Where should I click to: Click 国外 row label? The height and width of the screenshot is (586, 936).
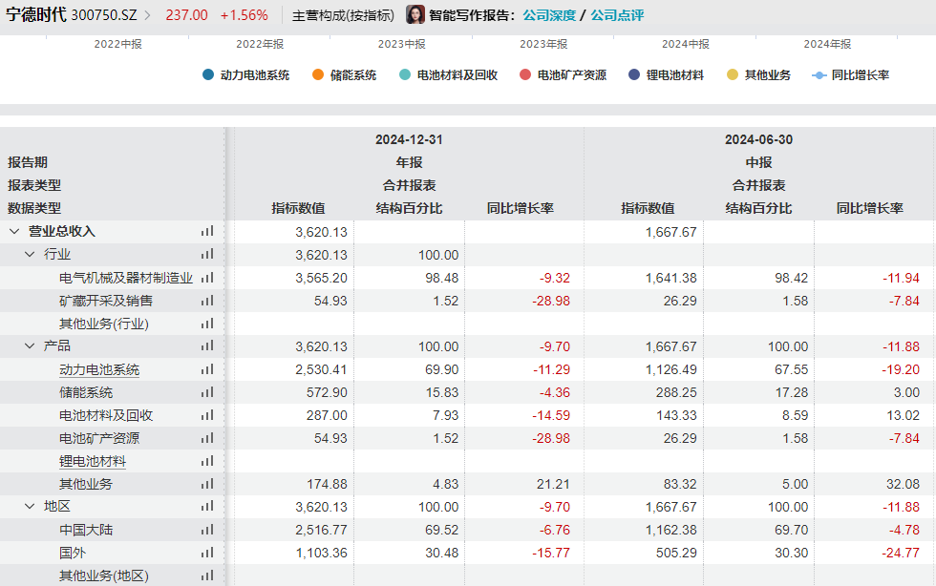[73, 553]
